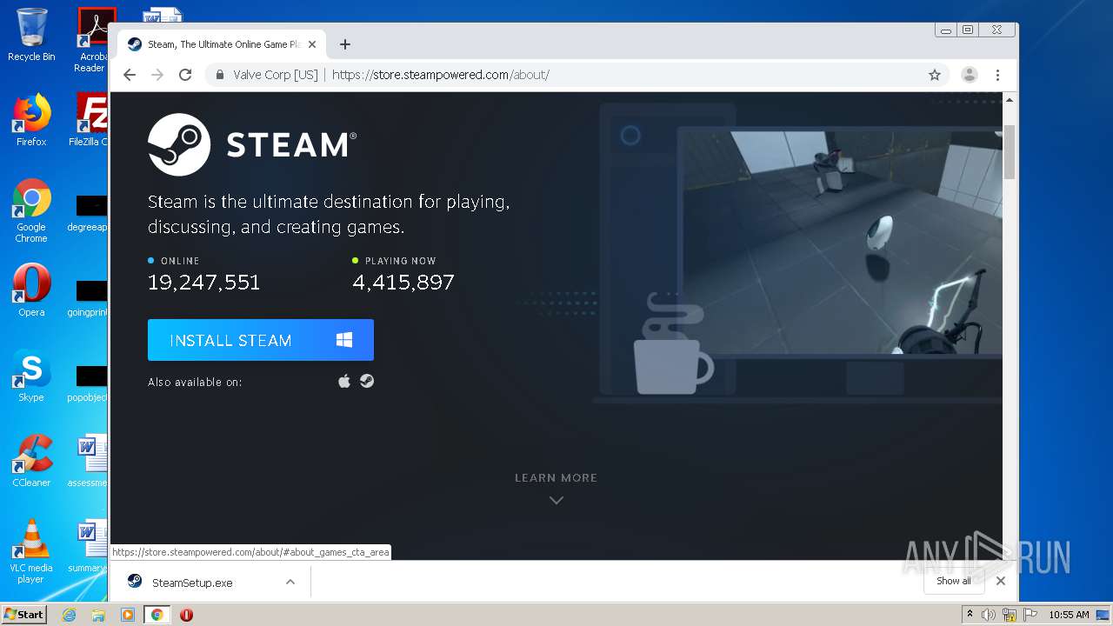Click the Windows Start button
Screen dimensions: 1113x626
click(x=24, y=614)
